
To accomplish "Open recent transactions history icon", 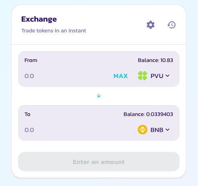I will click(x=171, y=25).
